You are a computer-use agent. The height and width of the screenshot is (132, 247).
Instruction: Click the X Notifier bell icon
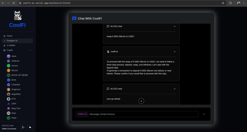point(4,45)
